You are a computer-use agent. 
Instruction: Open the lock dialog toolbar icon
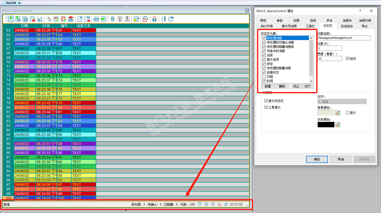(87, 19)
